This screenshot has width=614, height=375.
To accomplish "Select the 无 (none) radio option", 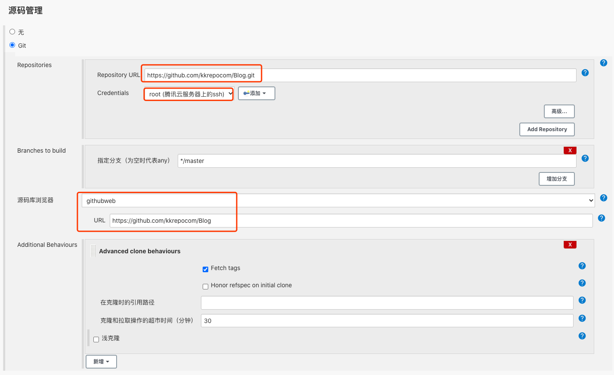I will click(x=12, y=32).
